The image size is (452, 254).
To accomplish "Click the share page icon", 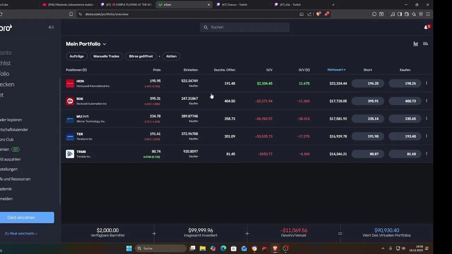I will (310, 14).
